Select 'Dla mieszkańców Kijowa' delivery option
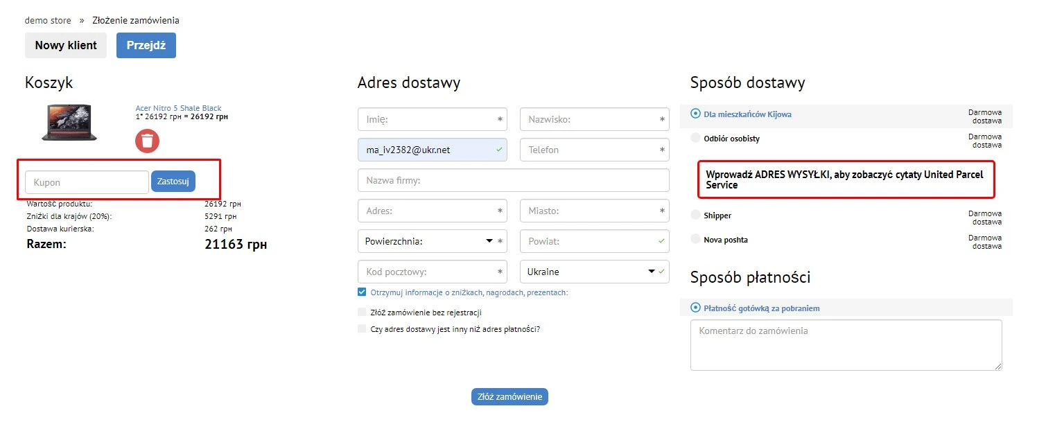Screen dimensions: 1037x422 point(695,113)
